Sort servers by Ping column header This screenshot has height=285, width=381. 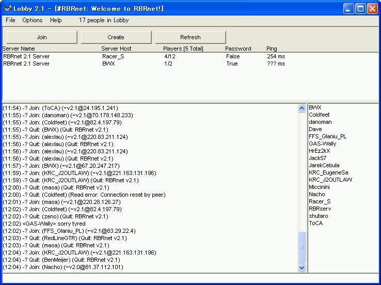[x=272, y=49]
